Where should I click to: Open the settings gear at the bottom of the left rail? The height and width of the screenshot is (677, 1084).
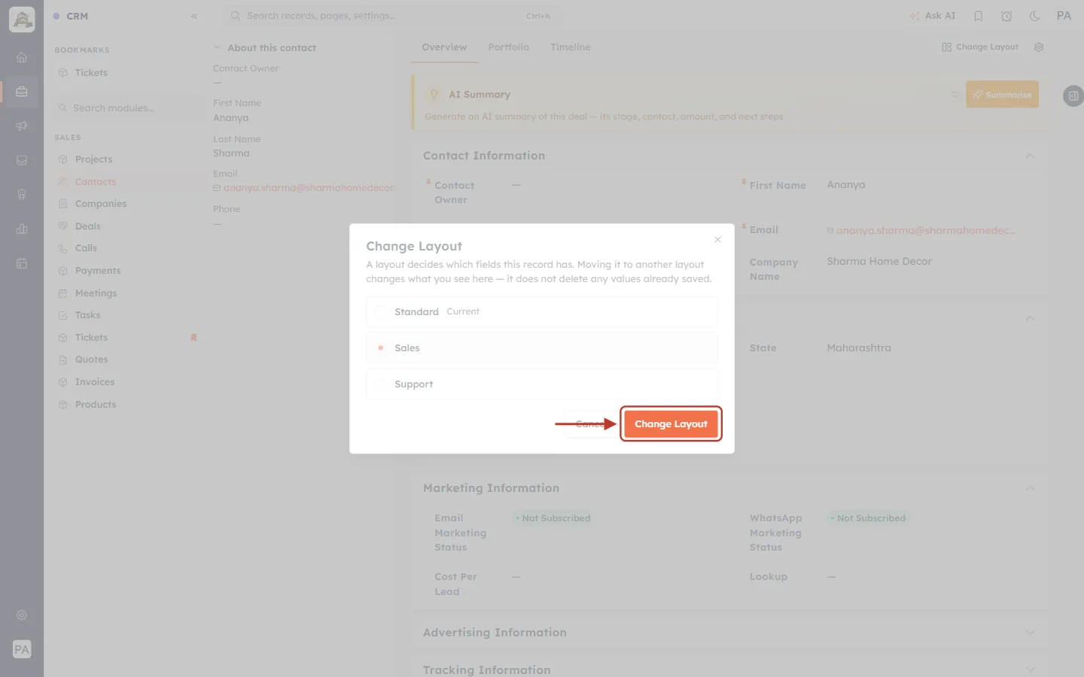(22, 615)
